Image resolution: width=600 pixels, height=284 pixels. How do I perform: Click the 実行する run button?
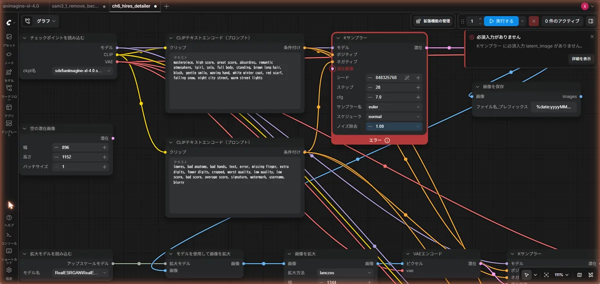tap(501, 21)
